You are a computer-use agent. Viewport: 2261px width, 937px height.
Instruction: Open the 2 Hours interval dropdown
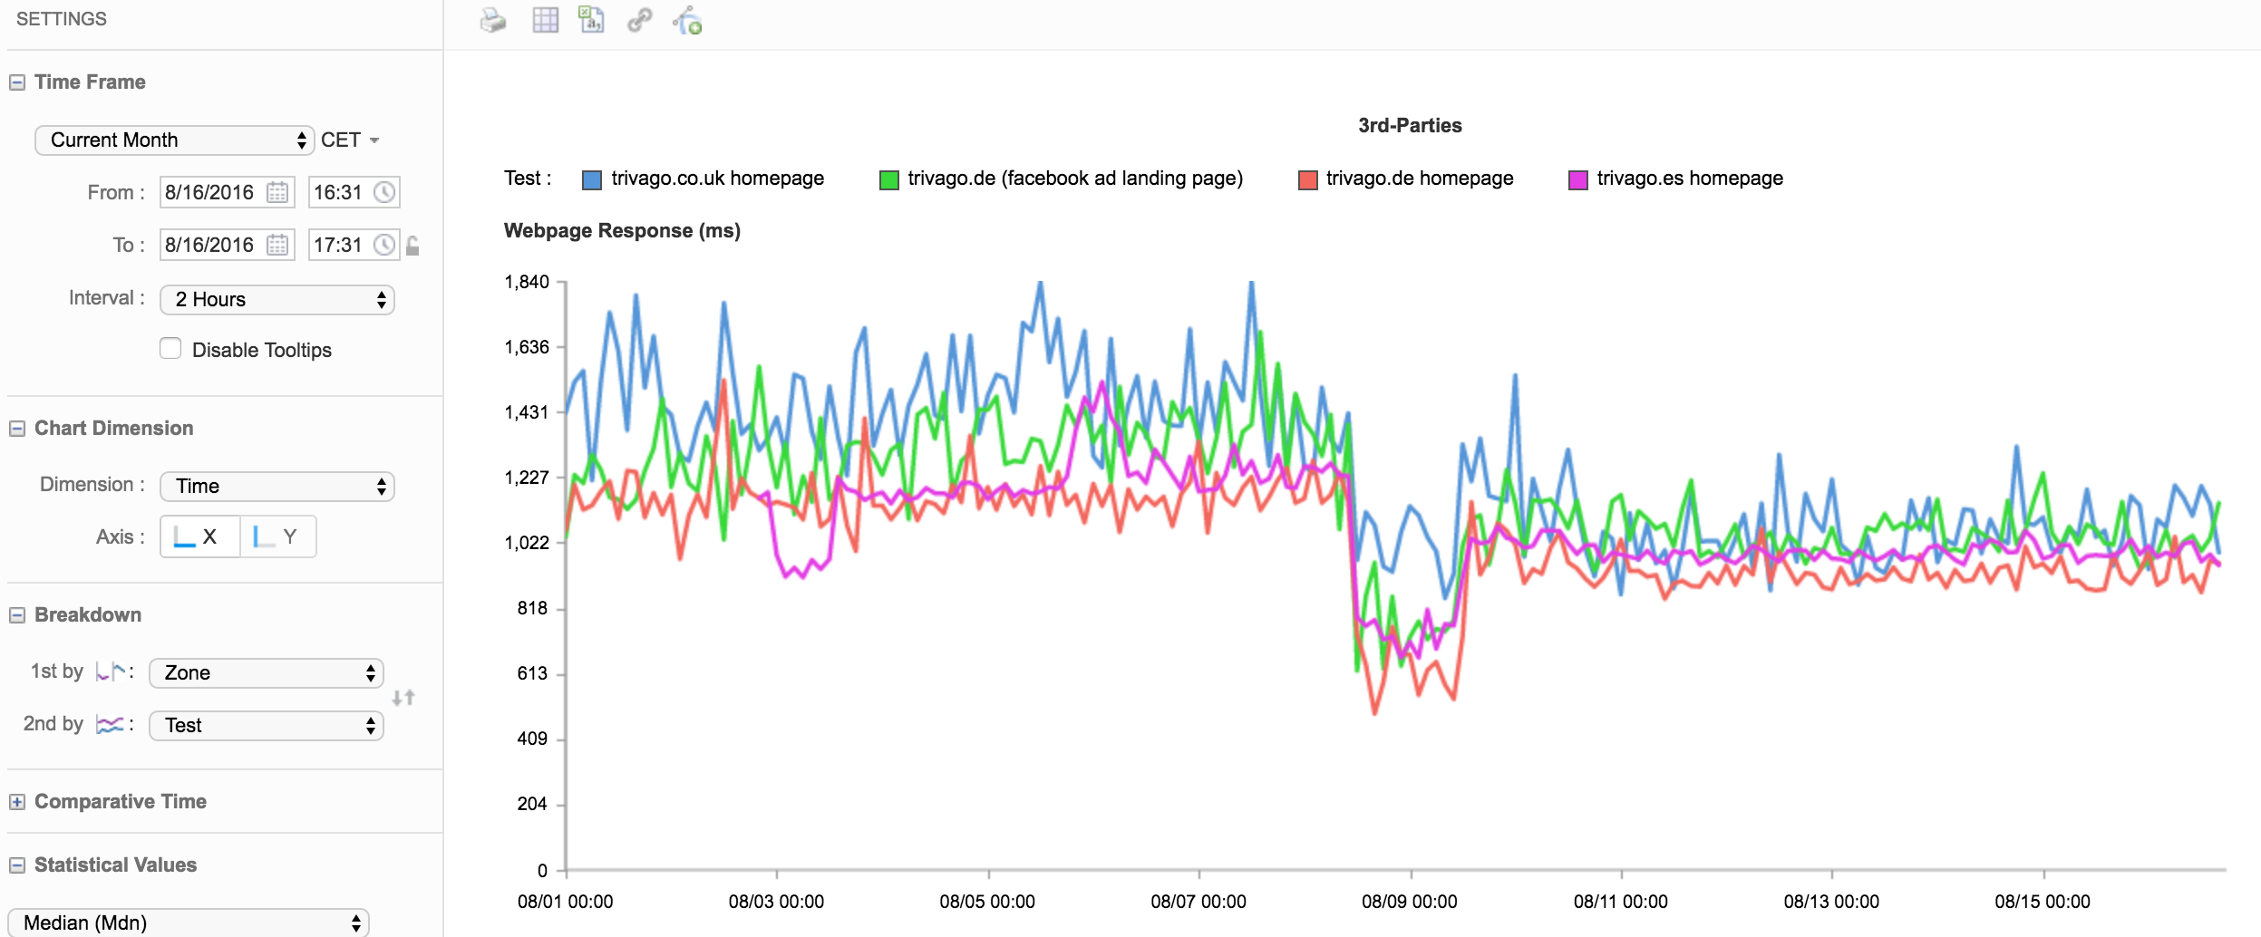tap(277, 300)
